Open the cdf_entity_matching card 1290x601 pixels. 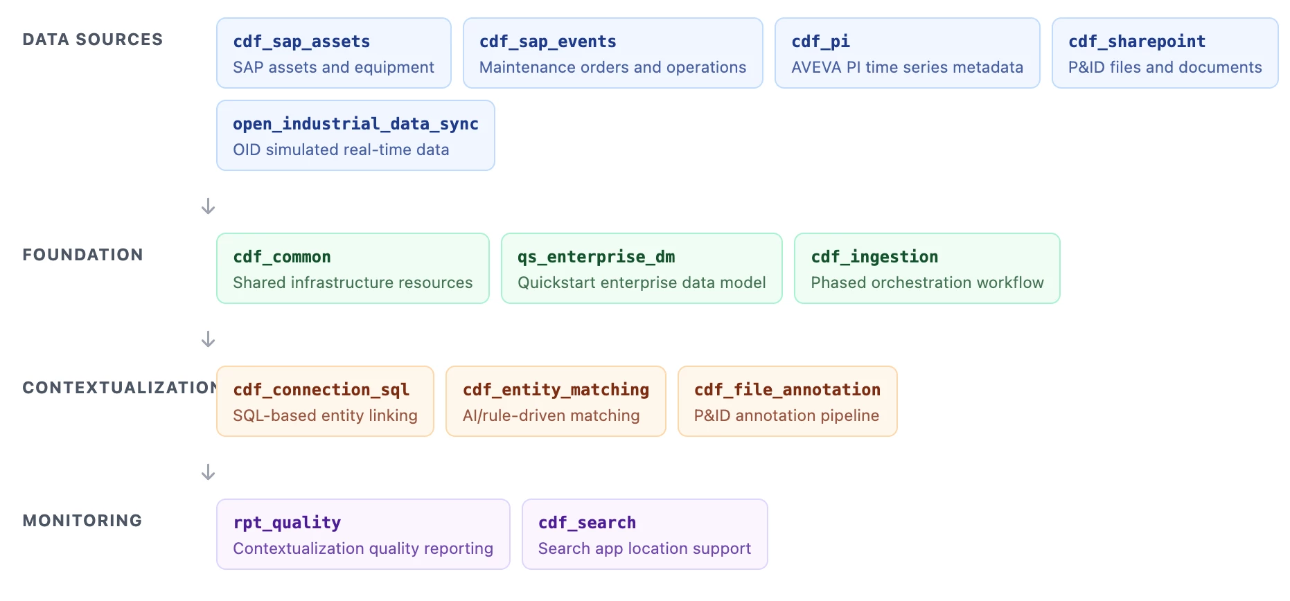tap(556, 402)
